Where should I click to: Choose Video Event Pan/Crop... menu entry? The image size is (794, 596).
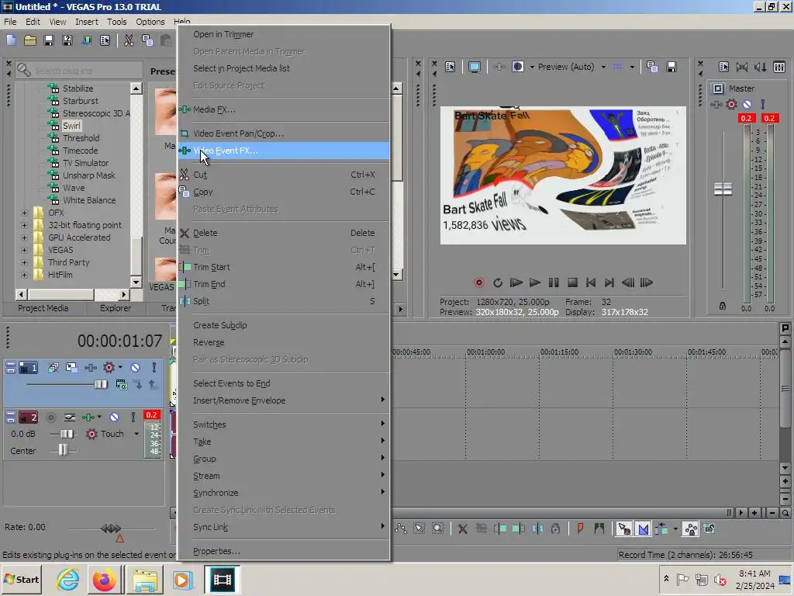285,133
